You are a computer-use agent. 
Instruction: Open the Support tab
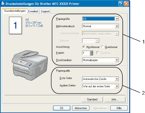(45, 11)
